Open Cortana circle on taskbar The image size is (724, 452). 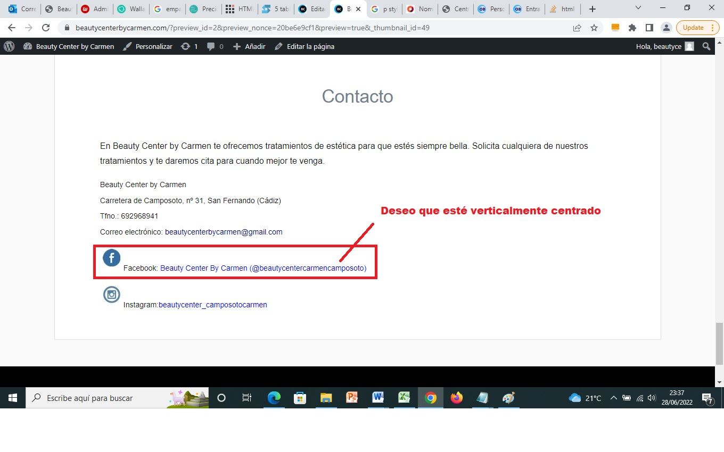coord(221,398)
